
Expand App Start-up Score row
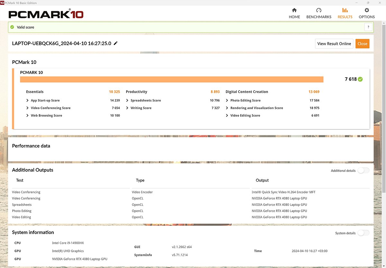(28, 101)
